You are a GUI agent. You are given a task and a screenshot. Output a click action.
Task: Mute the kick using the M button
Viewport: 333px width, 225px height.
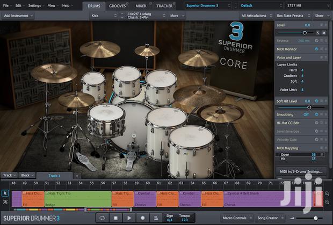(324, 33)
